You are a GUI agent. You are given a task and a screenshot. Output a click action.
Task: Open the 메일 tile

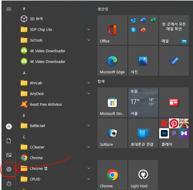click(x=174, y=30)
